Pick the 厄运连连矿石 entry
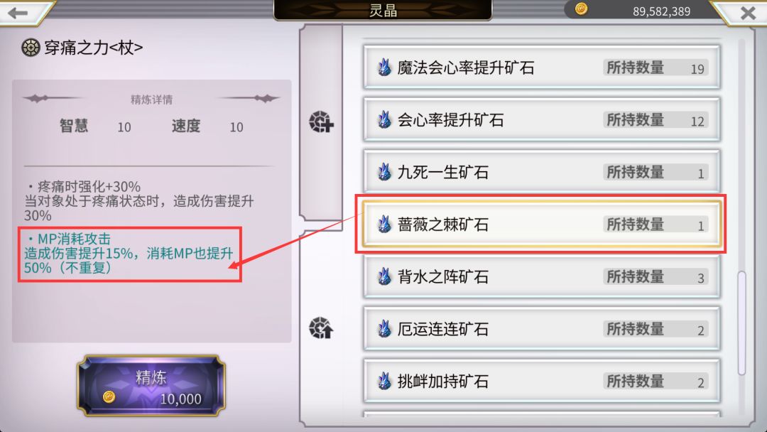Screen dimensions: 767x432 pyautogui.click(x=541, y=329)
